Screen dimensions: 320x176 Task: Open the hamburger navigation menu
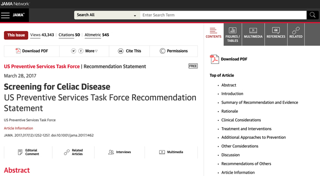point(5,15)
